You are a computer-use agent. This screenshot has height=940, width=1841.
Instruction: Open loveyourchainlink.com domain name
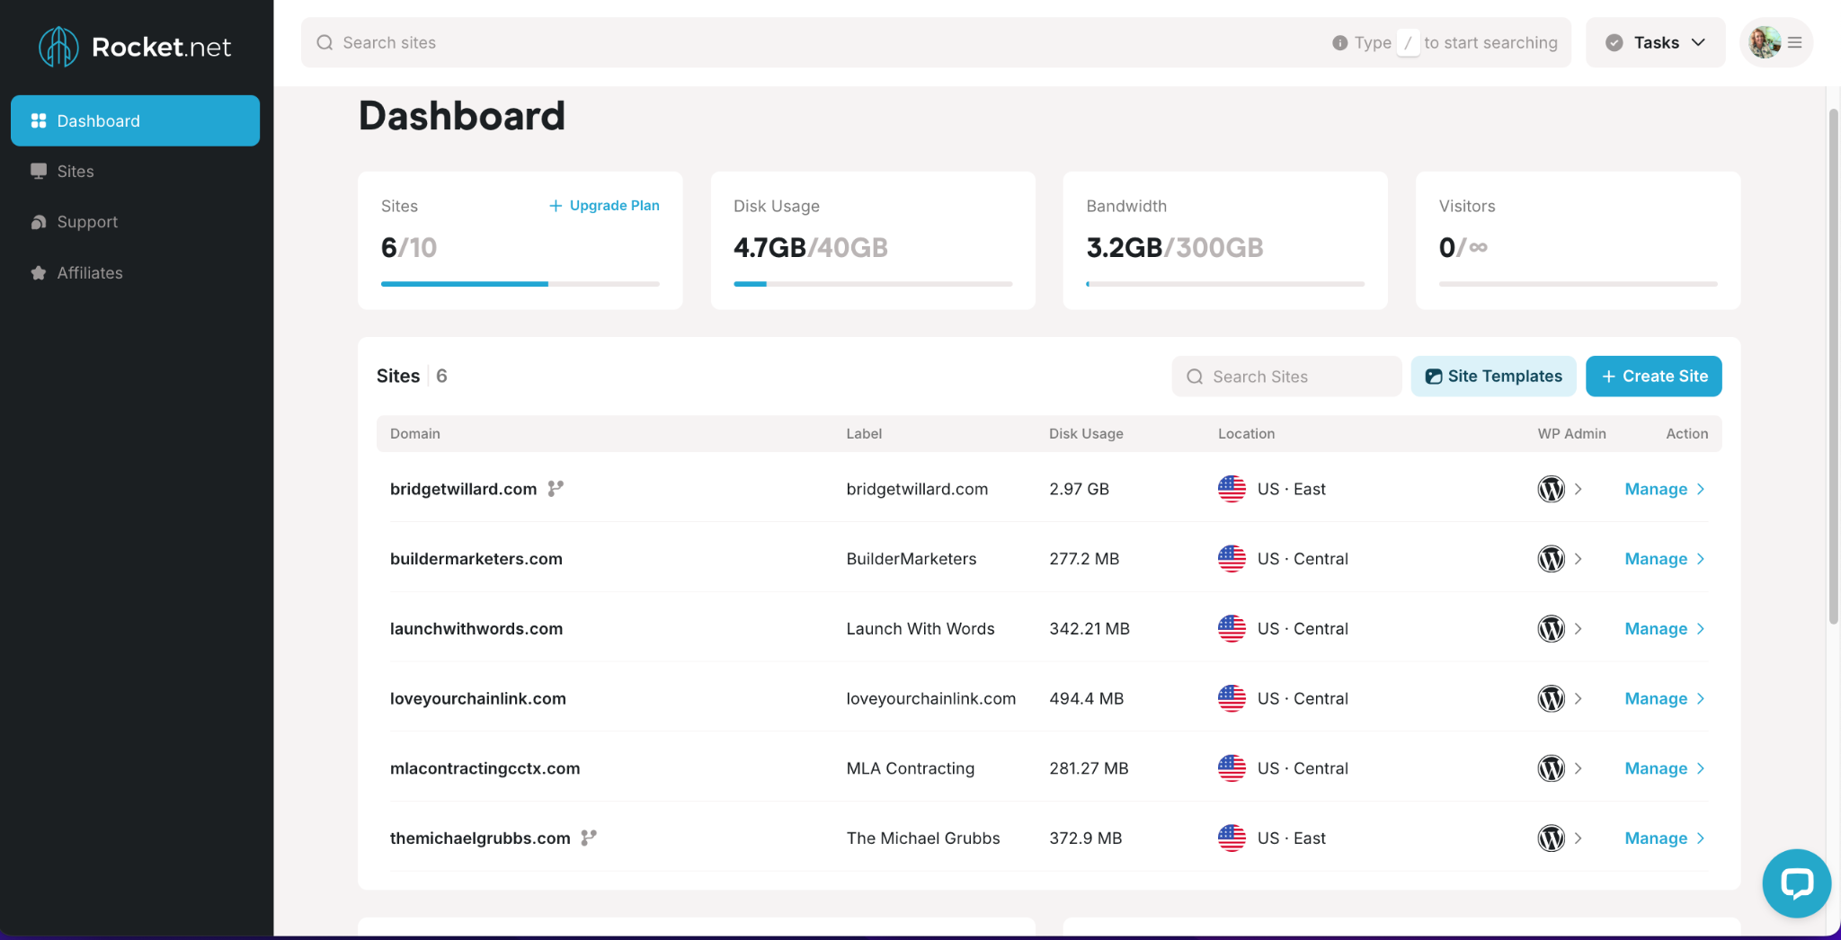pyautogui.click(x=477, y=698)
